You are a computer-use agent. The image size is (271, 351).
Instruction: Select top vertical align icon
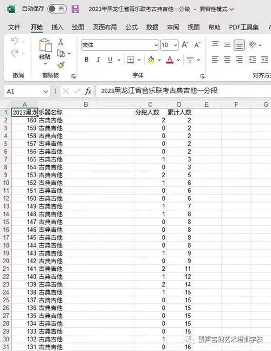click(215, 44)
